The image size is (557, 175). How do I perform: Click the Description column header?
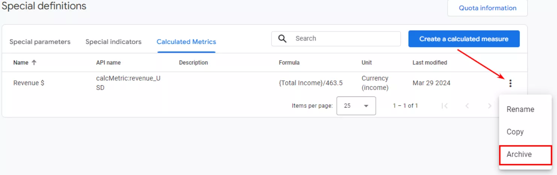pyautogui.click(x=193, y=63)
